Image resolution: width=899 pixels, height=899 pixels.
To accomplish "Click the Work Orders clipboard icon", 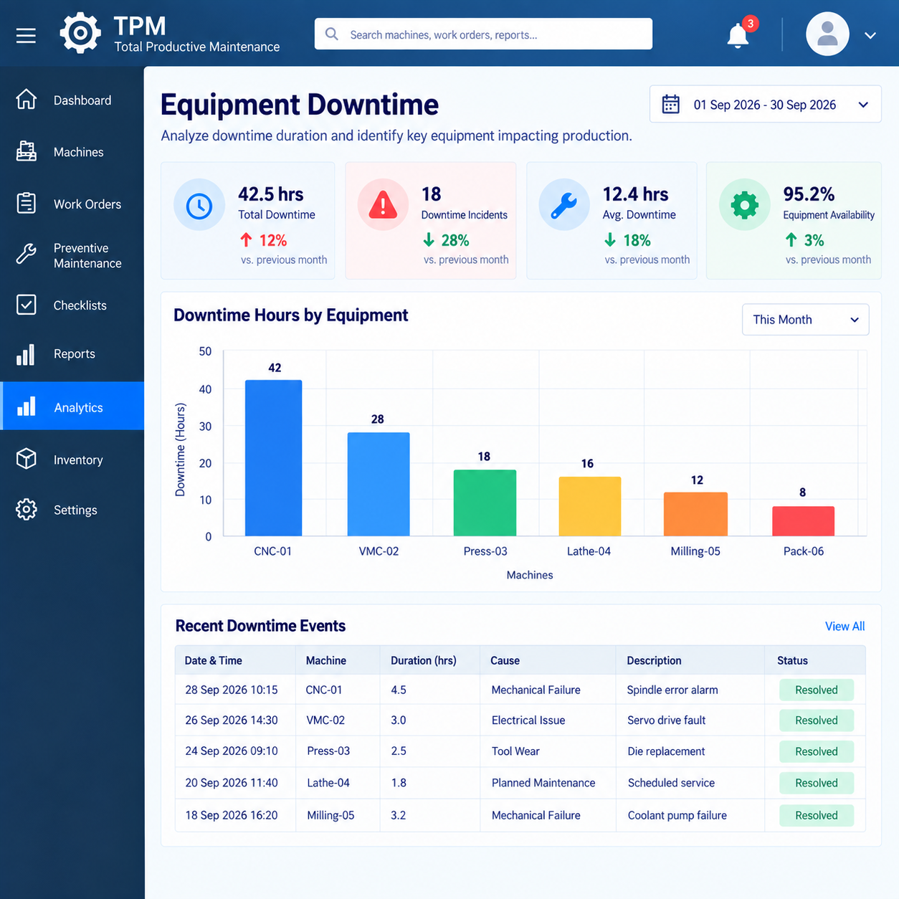I will coord(27,204).
